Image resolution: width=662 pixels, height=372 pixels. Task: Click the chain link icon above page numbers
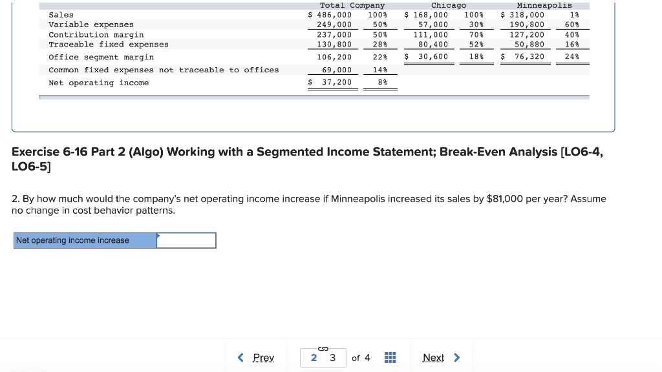pos(323,349)
